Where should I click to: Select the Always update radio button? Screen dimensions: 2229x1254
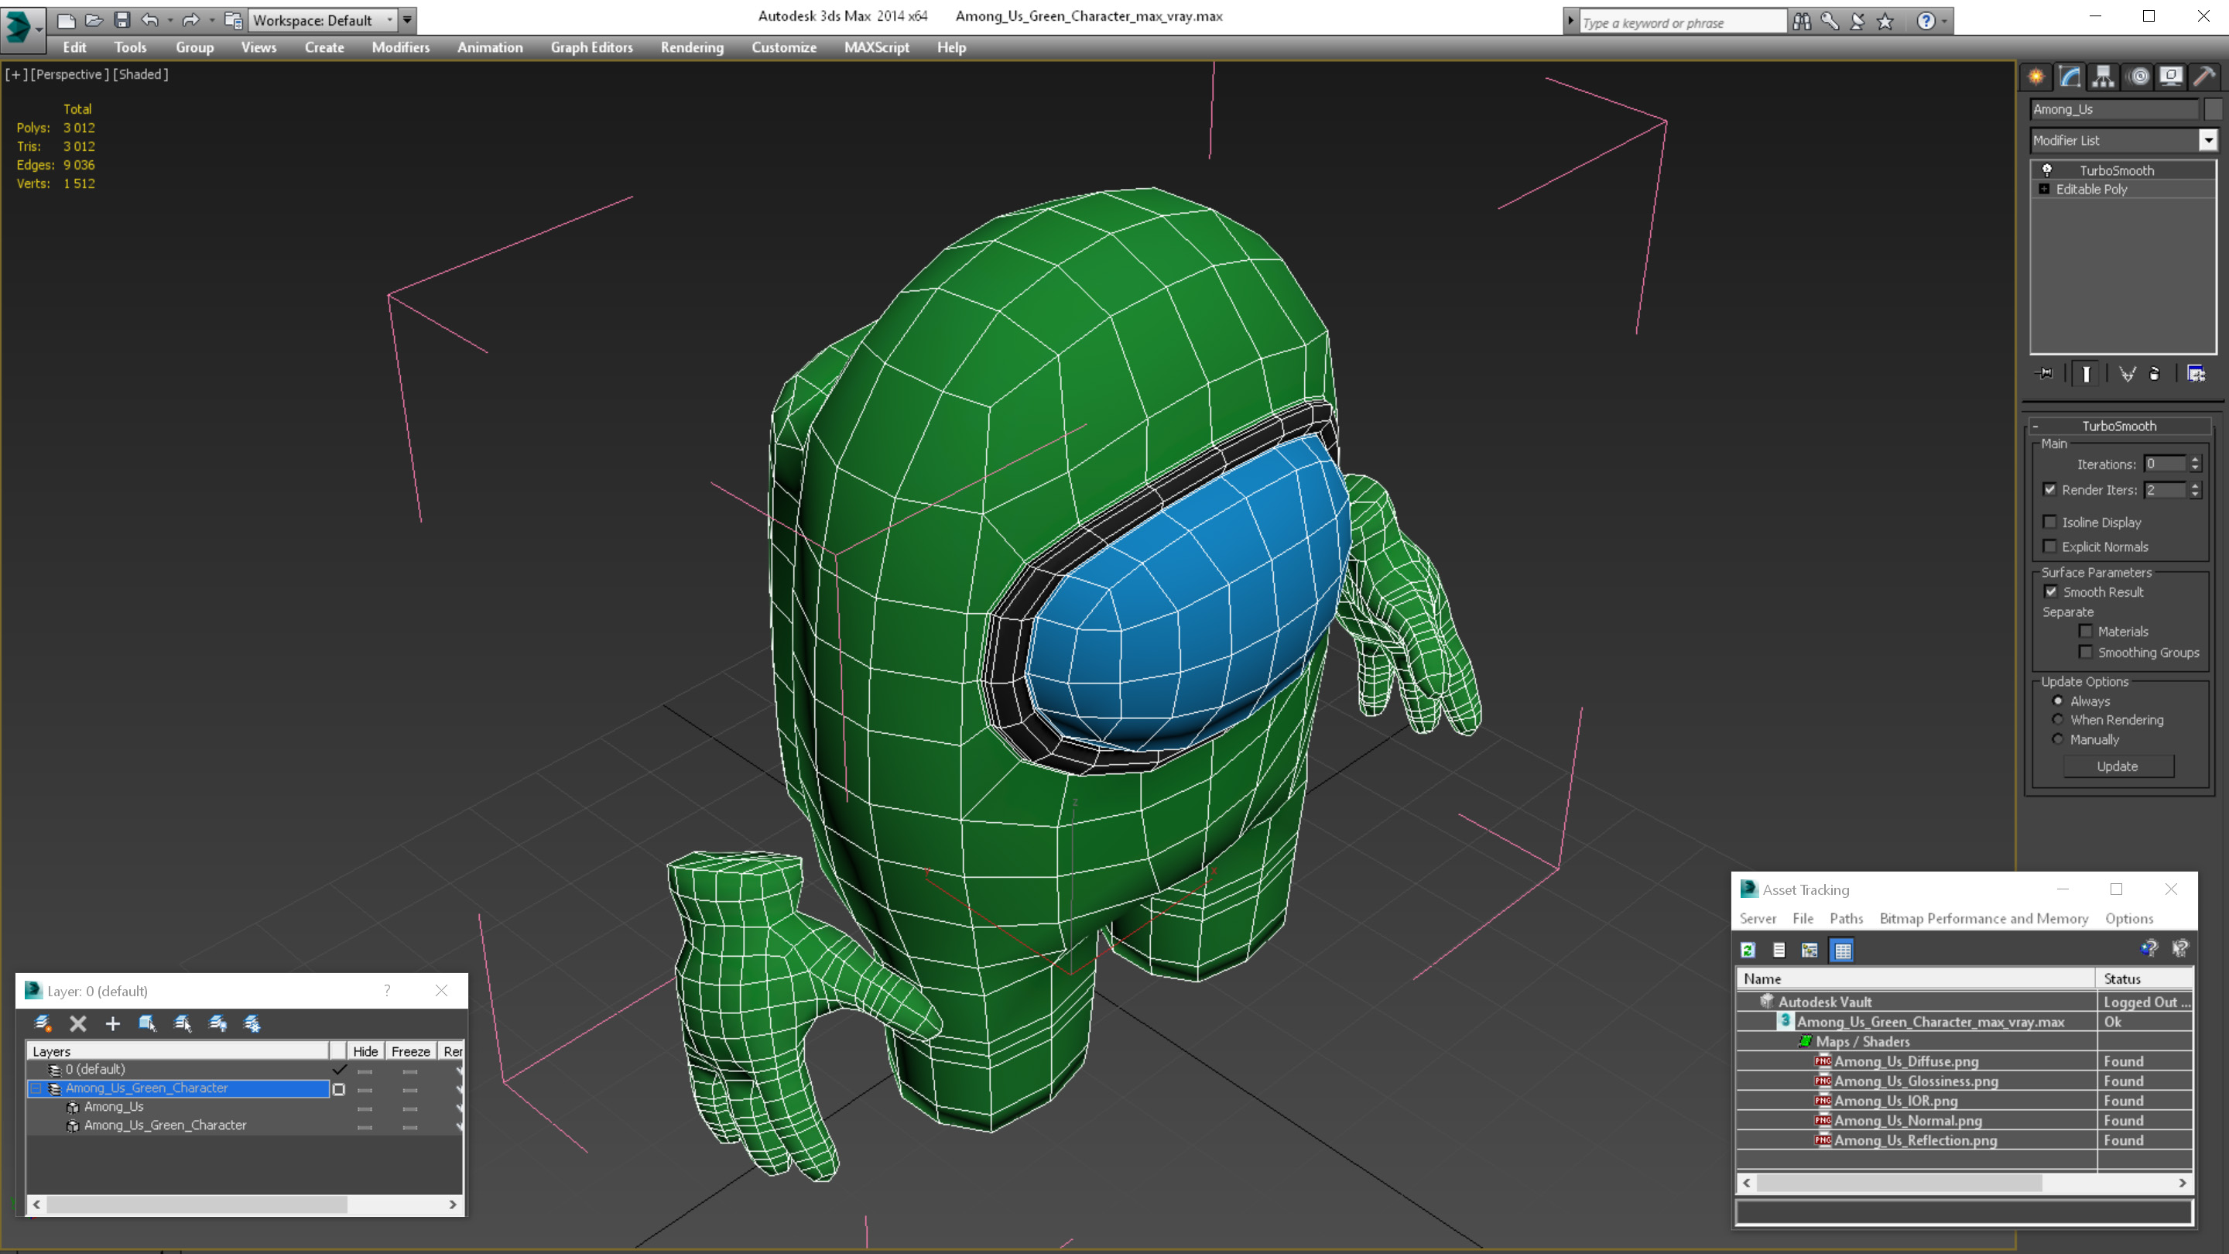click(2058, 701)
